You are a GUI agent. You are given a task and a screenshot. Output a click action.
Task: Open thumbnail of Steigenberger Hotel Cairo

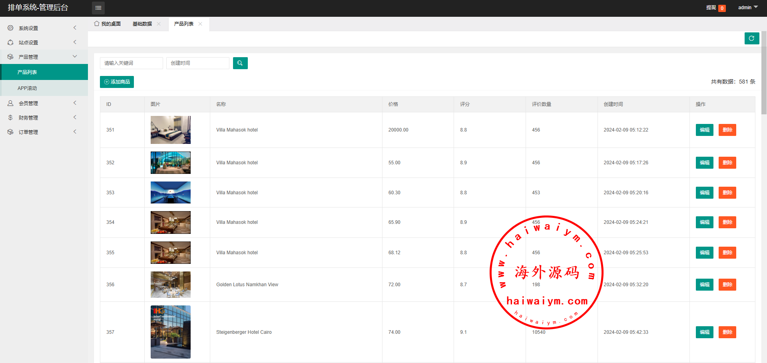click(x=171, y=332)
